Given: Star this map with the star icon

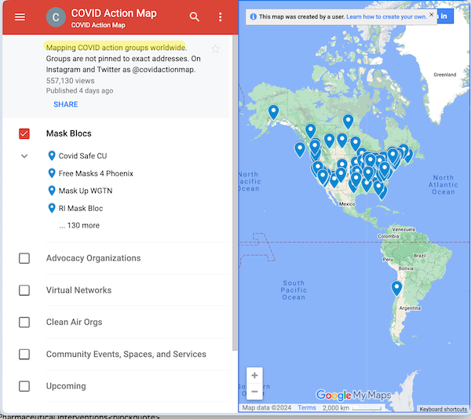Looking at the screenshot, I should point(216,49).
